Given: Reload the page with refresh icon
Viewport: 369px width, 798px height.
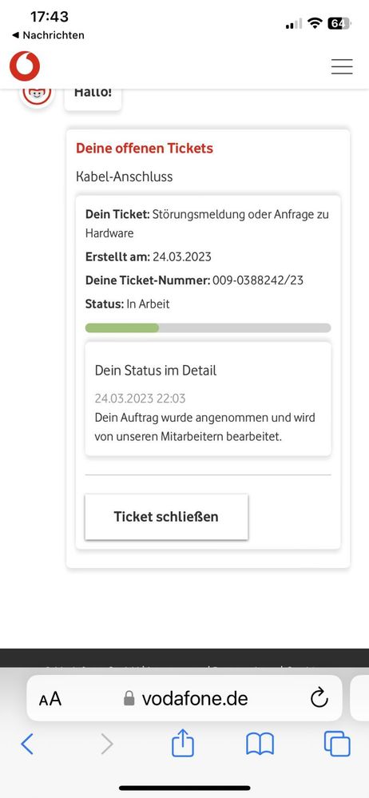Looking at the screenshot, I should click(x=319, y=698).
